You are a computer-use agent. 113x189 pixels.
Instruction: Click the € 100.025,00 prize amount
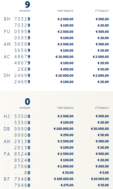pos(64,179)
